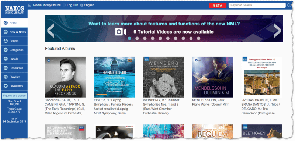Click the EISLER, H.: Leipzig Symphony title
The height and width of the screenshot is (141, 295).
(114, 107)
